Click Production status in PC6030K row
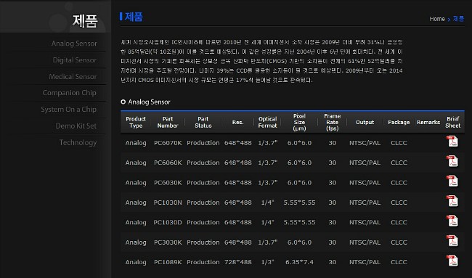 coord(203,183)
